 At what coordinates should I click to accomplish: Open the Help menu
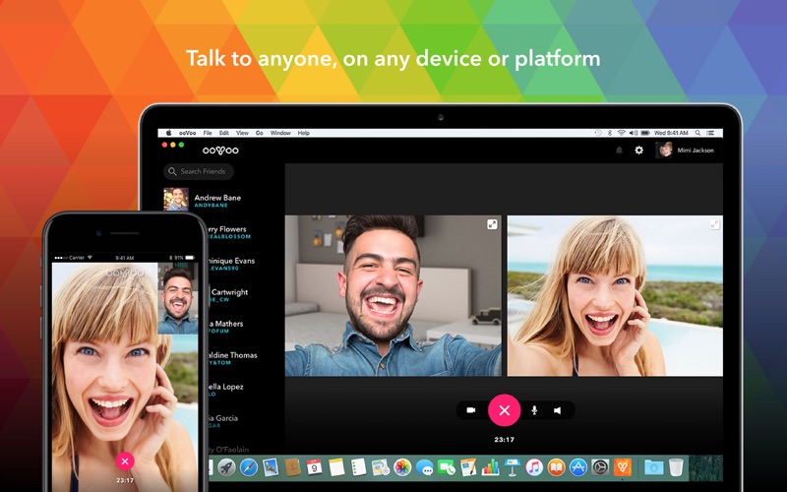click(304, 133)
